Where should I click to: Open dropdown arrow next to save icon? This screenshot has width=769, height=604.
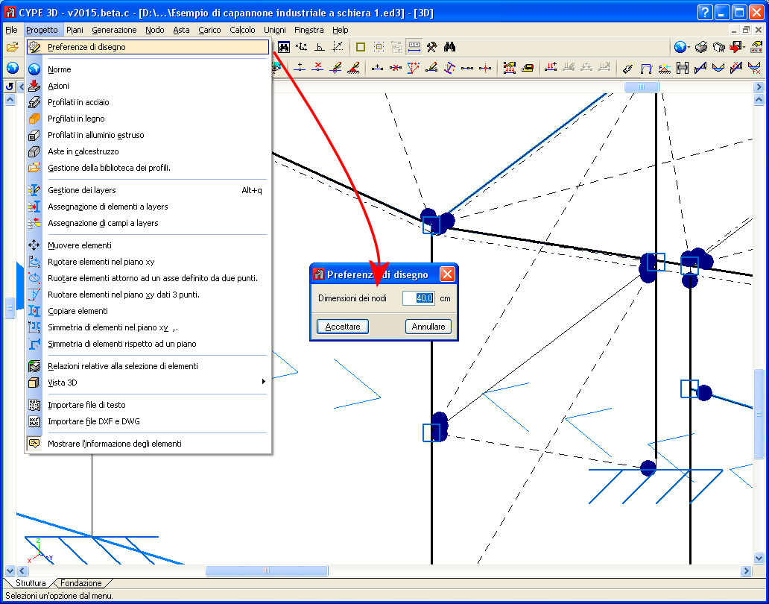pos(744,48)
